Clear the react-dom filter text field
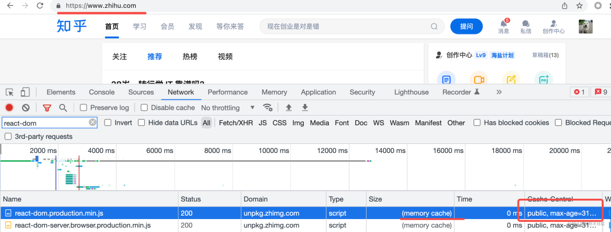Viewport: 611px width, 232px height. [92, 122]
